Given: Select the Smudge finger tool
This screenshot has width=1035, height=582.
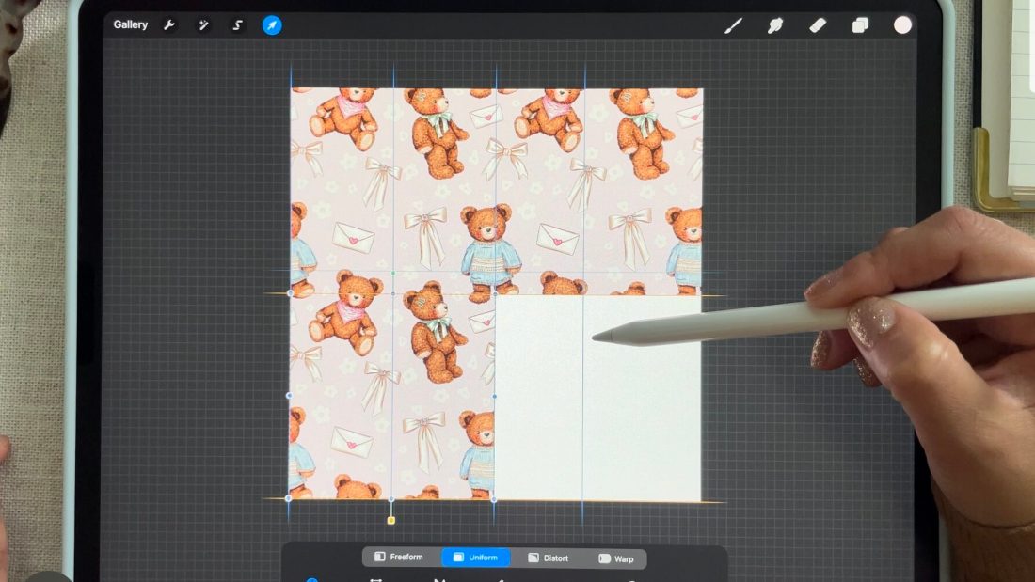Looking at the screenshot, I should tap(775, 25).
